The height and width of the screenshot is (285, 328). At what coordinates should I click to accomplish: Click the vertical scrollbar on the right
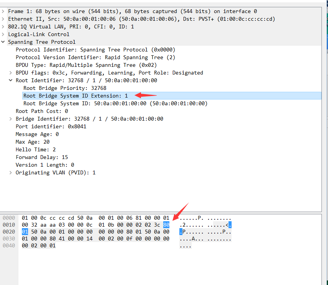(x=325, y=115)
